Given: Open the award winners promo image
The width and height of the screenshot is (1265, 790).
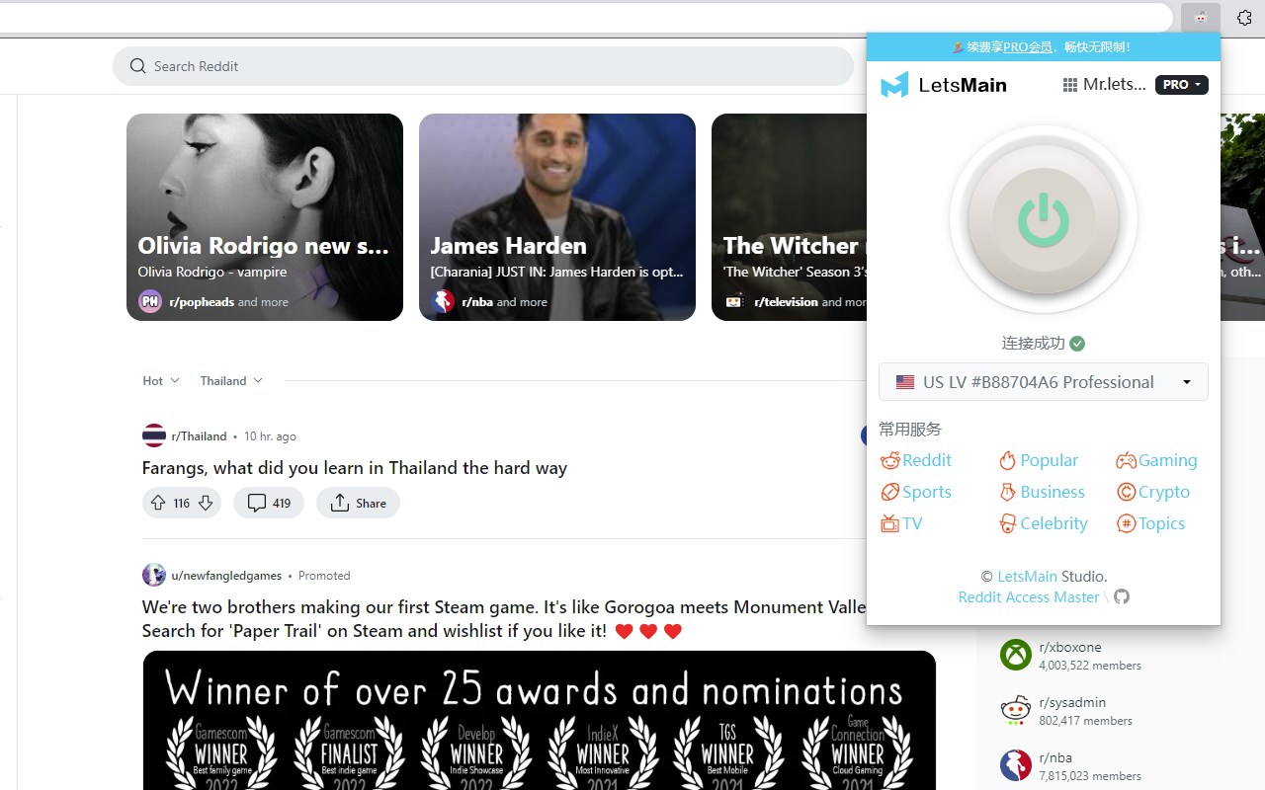Looking at the screenshot, I should [540, 720].
